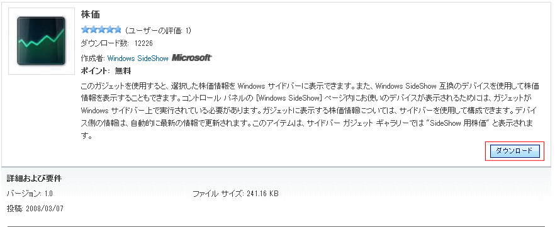Click the 作成者 label
The image size is (555, 227).
click(x=93, y=58)
